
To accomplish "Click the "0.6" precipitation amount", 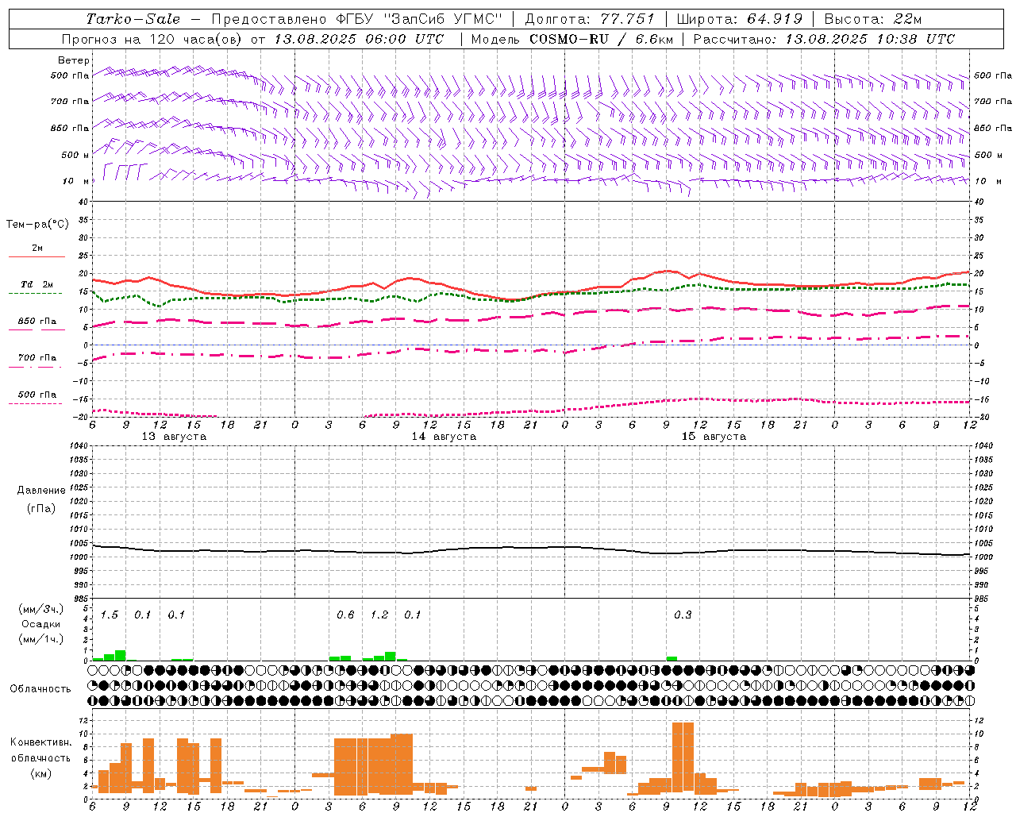I will click(x=345, y=615).
